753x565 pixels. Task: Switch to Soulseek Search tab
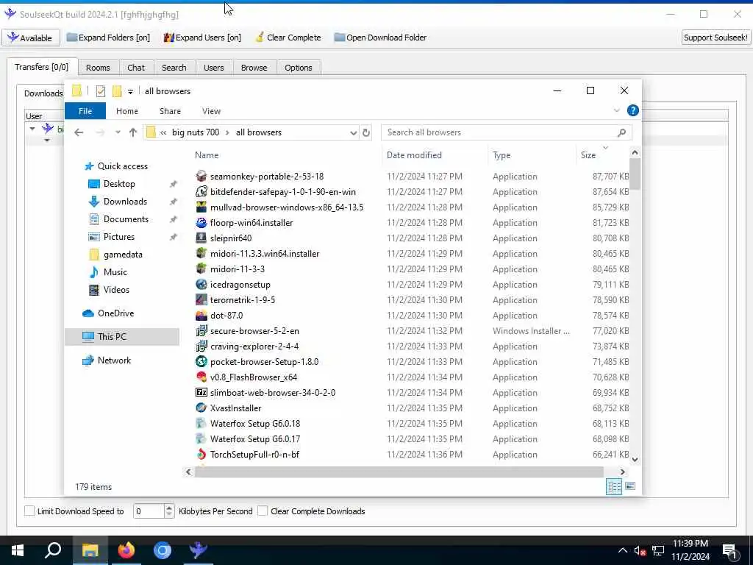[x=174, y=68]
